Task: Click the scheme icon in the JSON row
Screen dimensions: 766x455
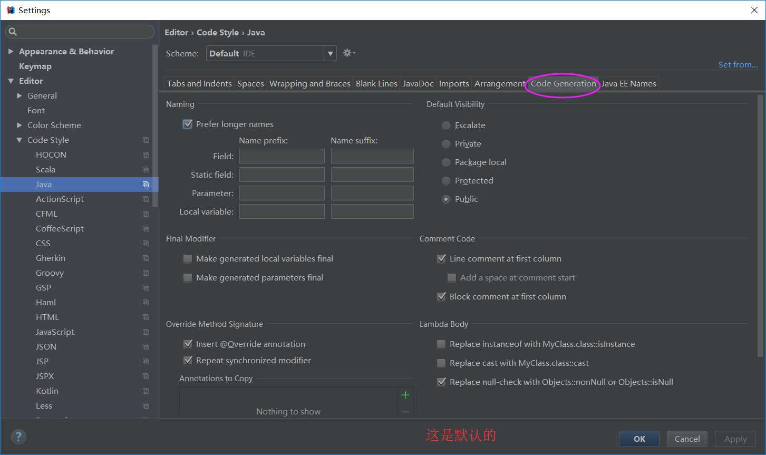Action: (146, 346)
